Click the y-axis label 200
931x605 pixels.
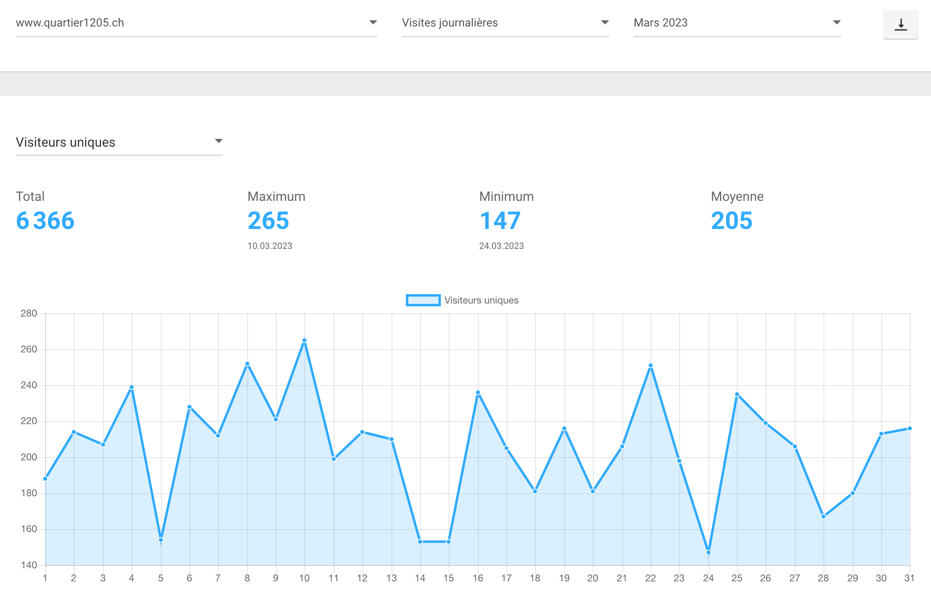tap(29, 457)
